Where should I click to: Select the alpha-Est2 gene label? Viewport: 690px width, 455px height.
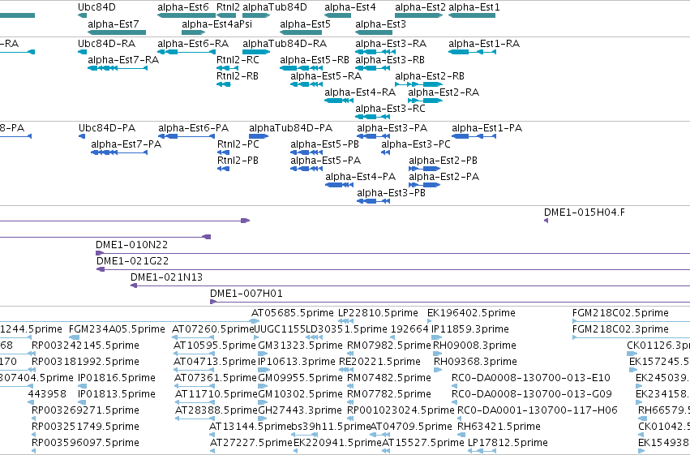(x=420, y=7)
